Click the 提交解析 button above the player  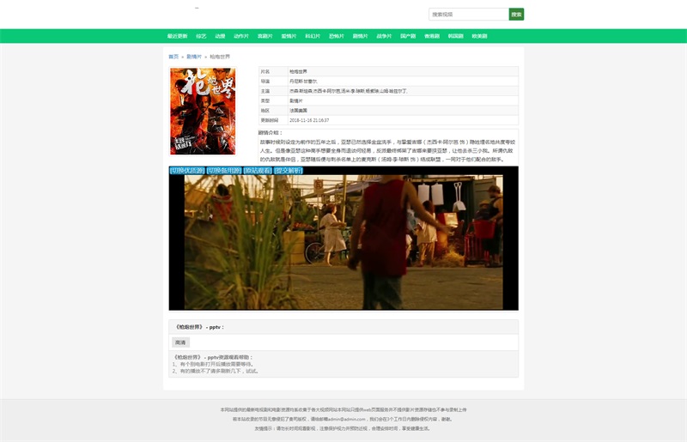pyautogui.click(x=289, y=170)
